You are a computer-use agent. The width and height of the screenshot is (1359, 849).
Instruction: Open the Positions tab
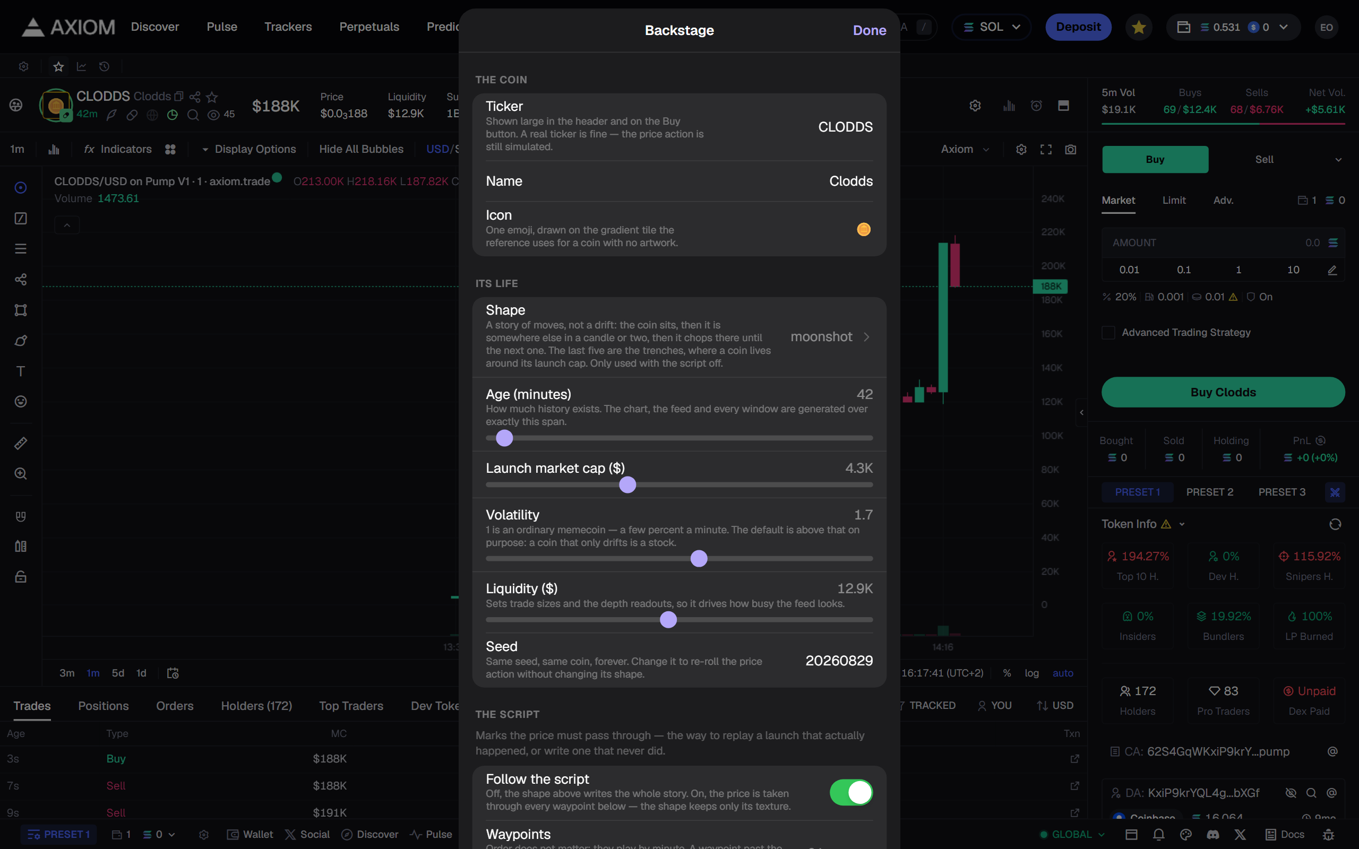pos(104,706)
